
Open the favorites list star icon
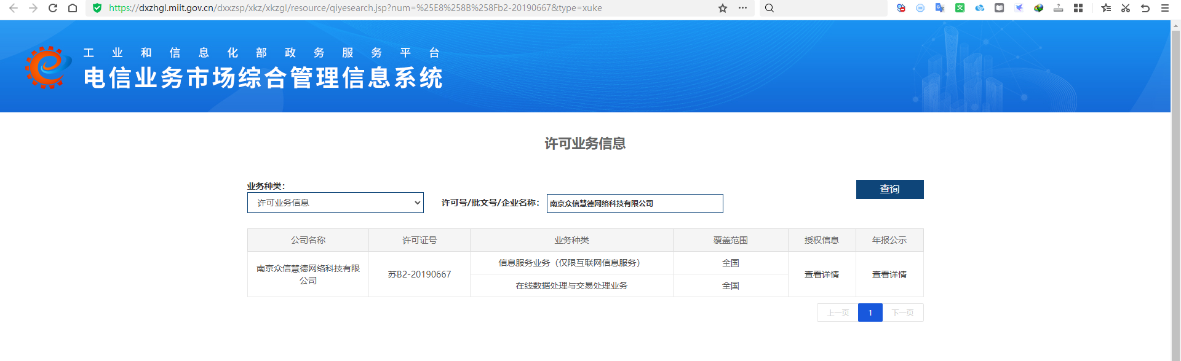(1106, 8)
